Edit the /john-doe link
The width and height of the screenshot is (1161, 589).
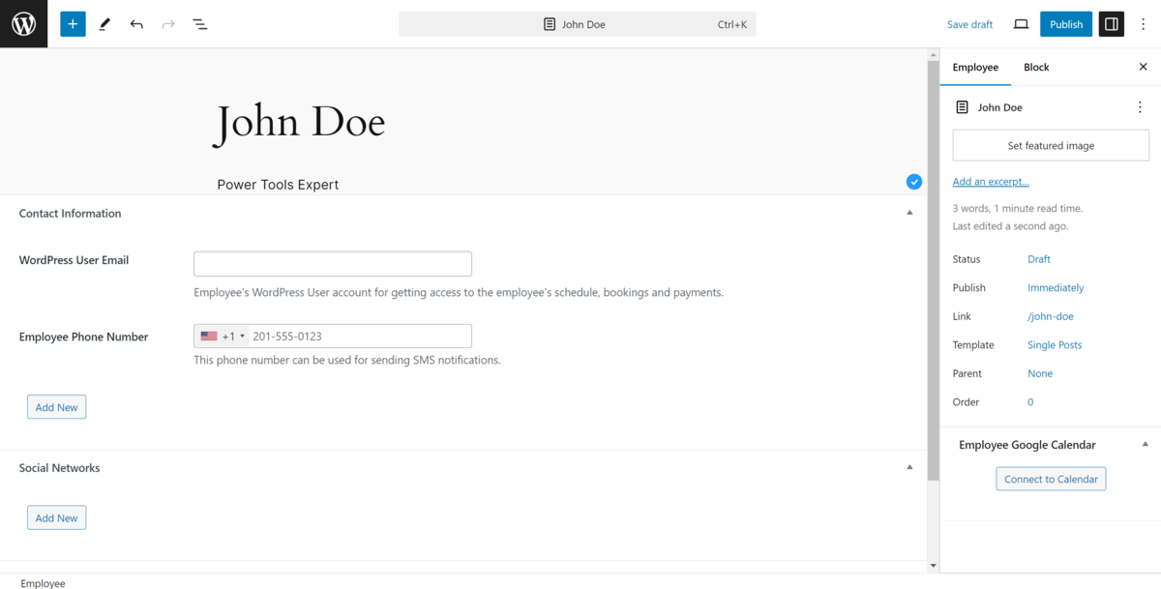(x=1051, y=316)
